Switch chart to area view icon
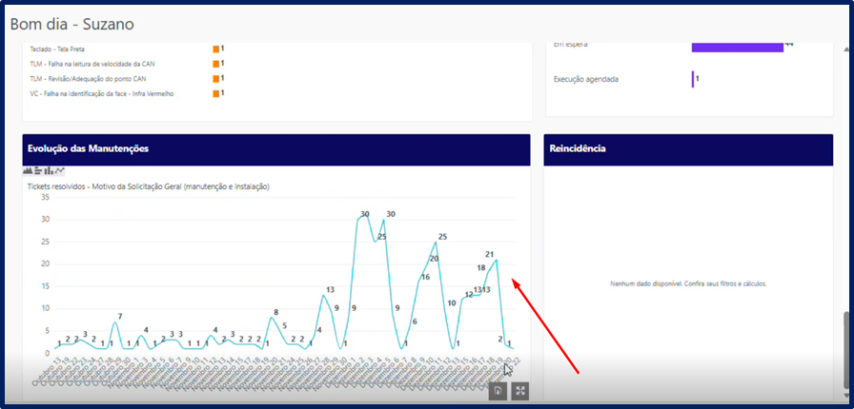Screen dimensions: 854x409 pyautogui.click(x=29, y=170)
